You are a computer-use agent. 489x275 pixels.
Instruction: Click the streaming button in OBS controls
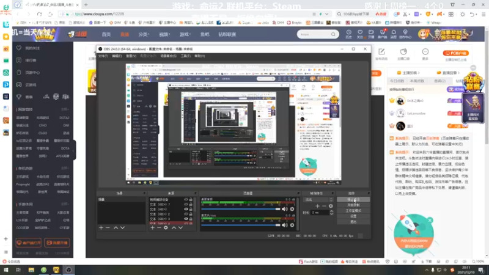[353, 200]
